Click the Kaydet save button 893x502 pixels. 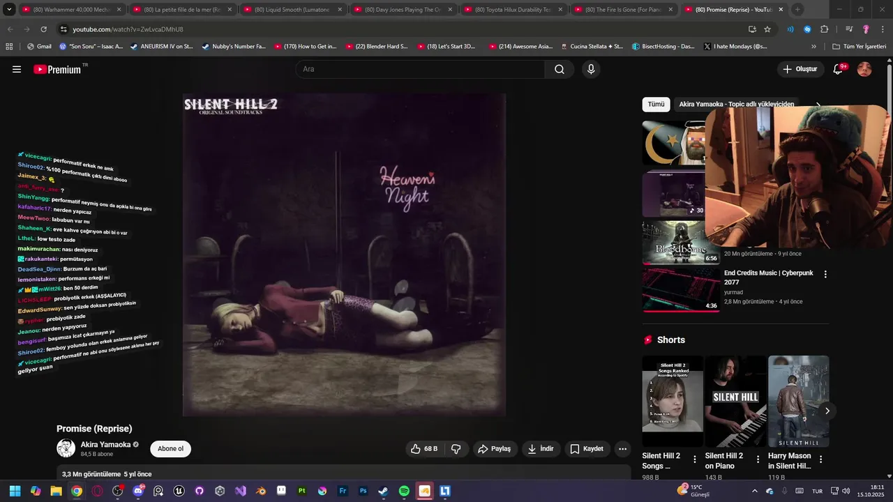[x=587, y=449]
